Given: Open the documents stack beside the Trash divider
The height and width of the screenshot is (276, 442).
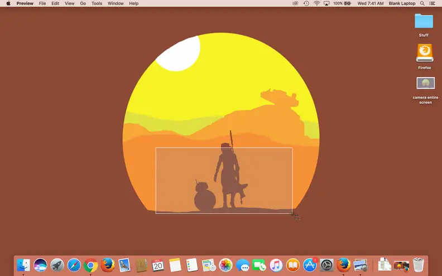Looking at the screenshot, I should tap(385, 265).
